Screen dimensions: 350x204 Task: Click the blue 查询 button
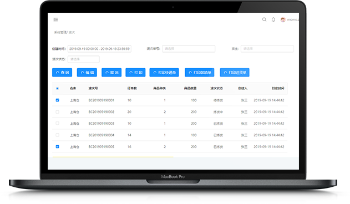coord(62,73)
